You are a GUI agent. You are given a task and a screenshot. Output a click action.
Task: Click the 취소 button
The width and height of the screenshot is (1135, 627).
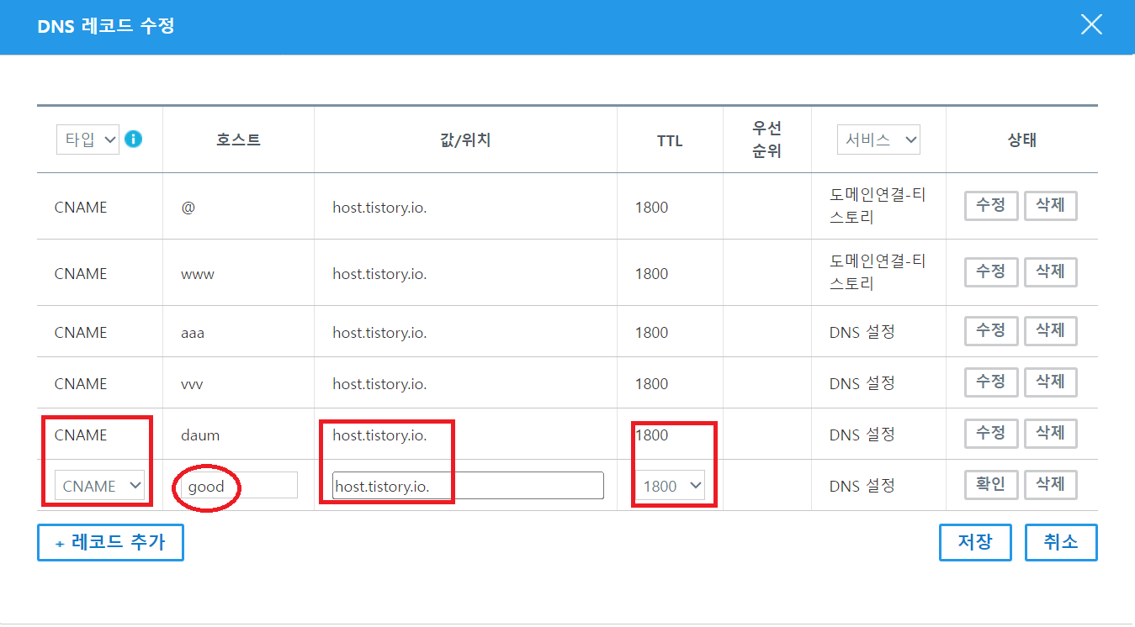[1061, 542]
